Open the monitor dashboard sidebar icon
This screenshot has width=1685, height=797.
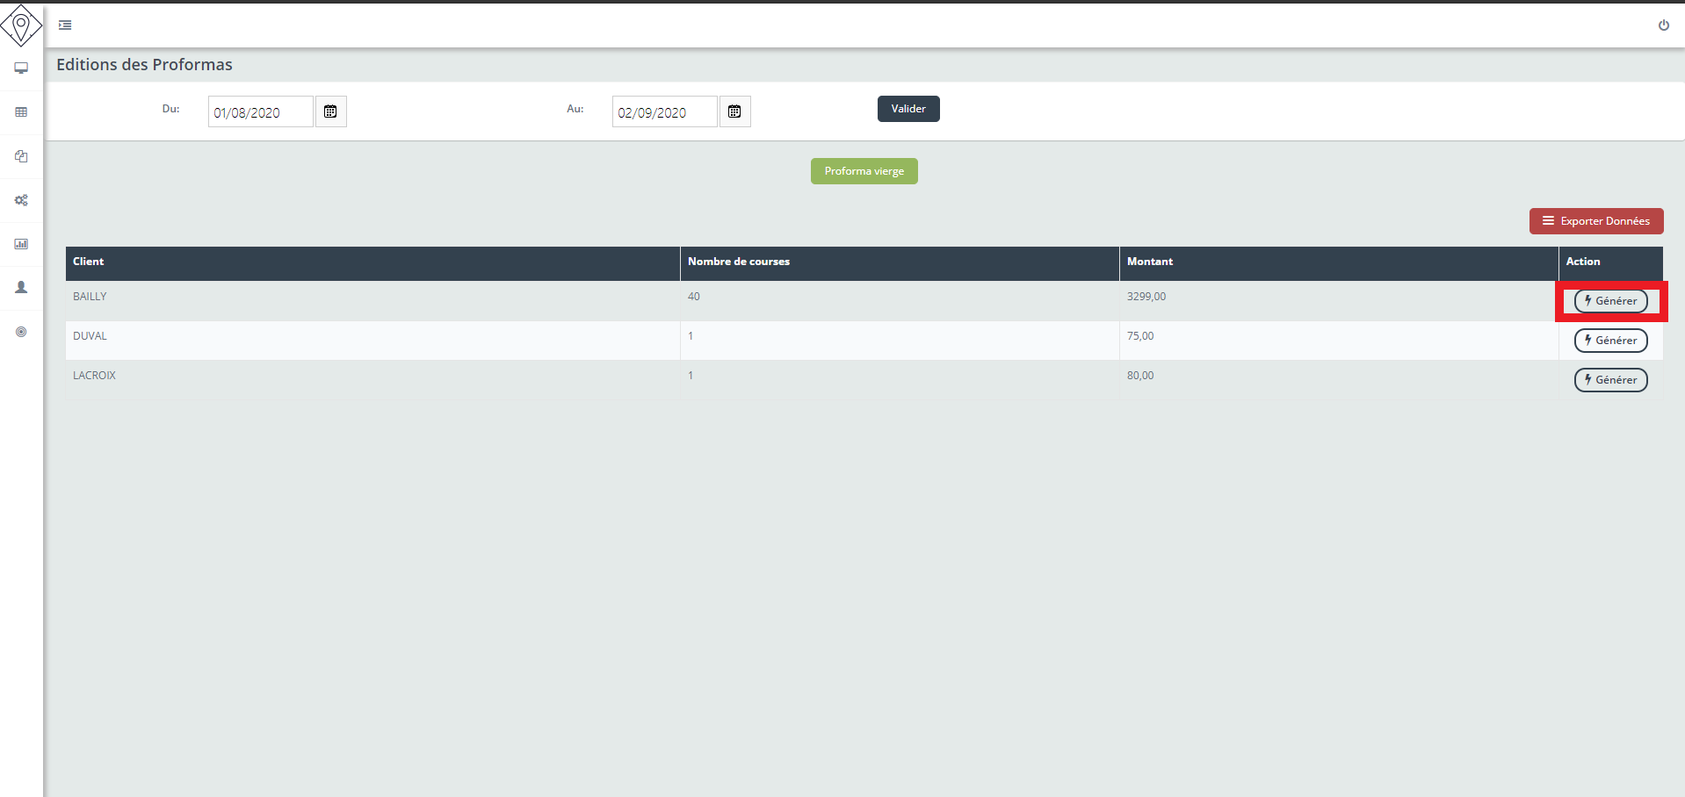21,68
